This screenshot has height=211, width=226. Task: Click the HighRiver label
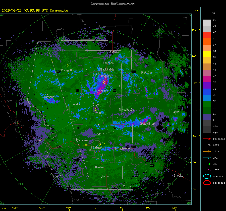pyautogui.click(x=104, y=176)
